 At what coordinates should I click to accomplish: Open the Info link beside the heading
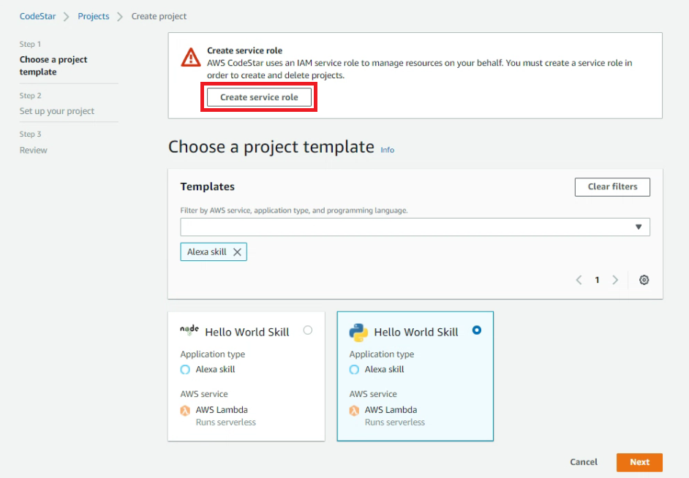pyautogui.click(x=387, y=150)
